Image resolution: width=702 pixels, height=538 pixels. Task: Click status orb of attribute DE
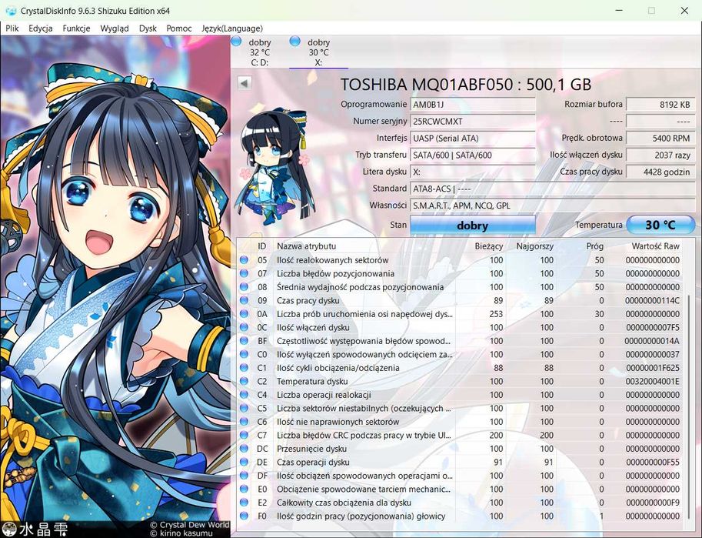pyautogui.click(x=244, y=462)
